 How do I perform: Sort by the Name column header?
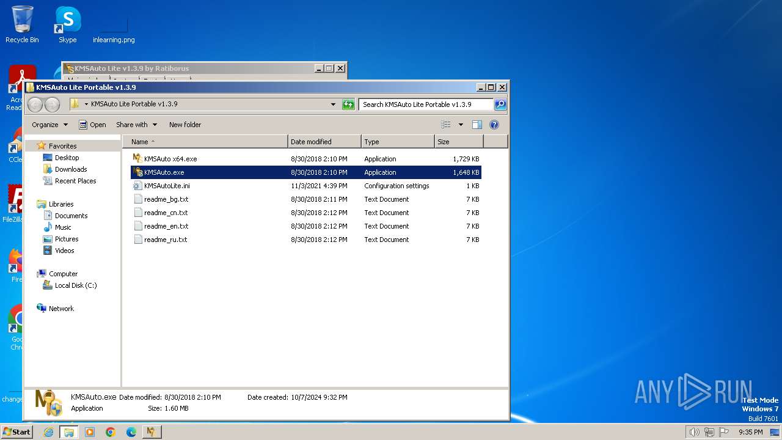(x=205, y=142)
